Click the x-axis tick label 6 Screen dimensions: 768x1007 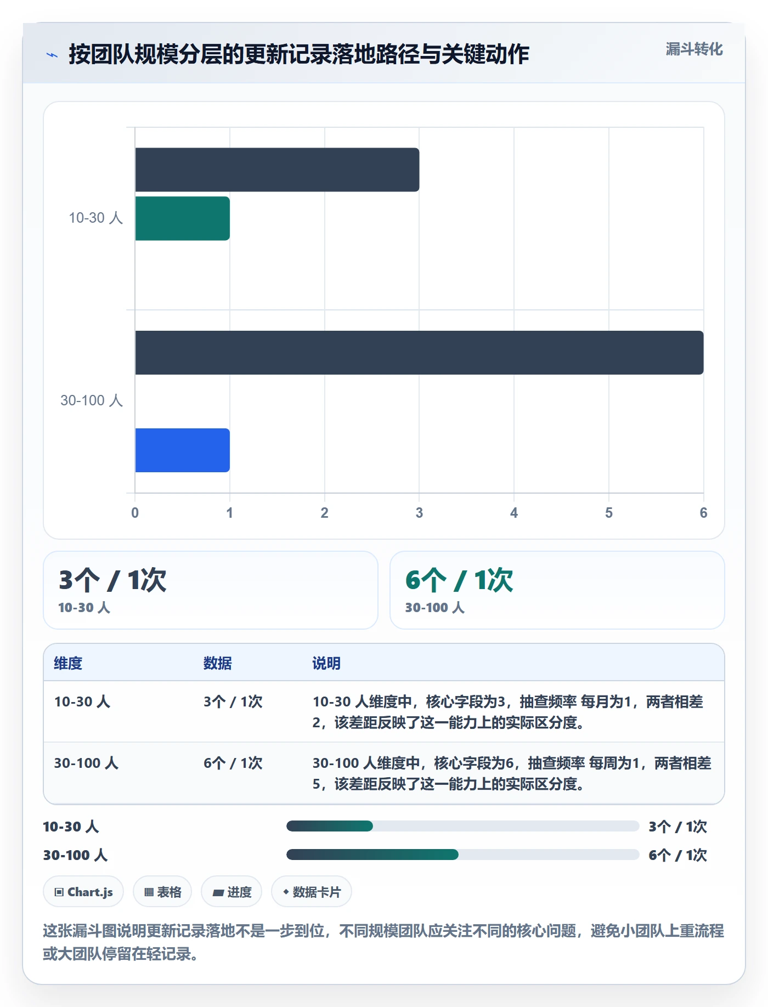tap(703, 513)
